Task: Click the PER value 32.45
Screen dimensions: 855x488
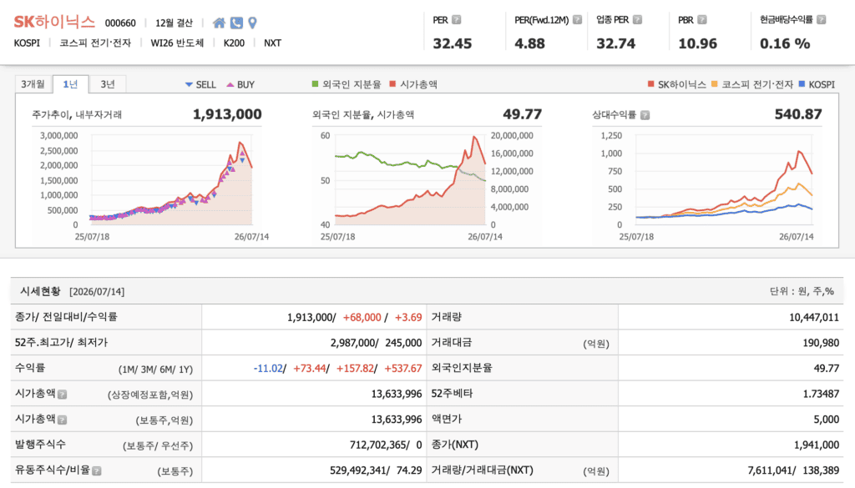Action: 452,43
